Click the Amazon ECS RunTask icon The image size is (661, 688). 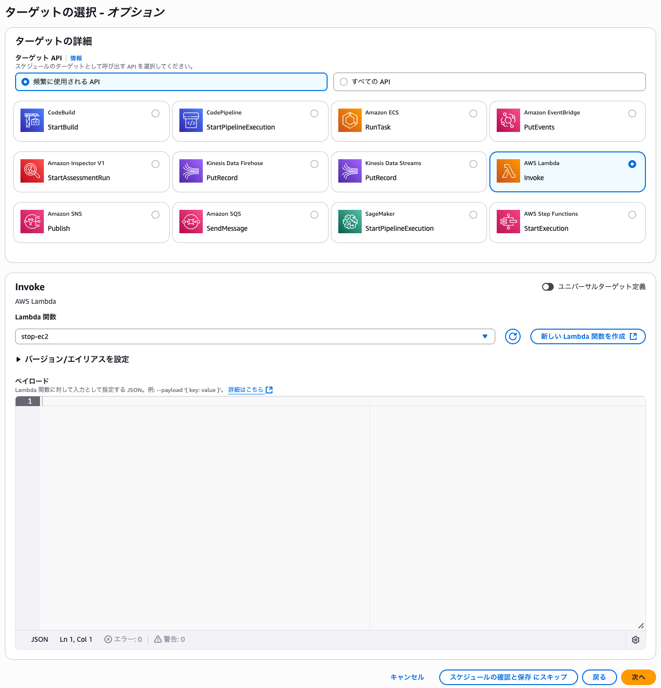tap(350, 121)
